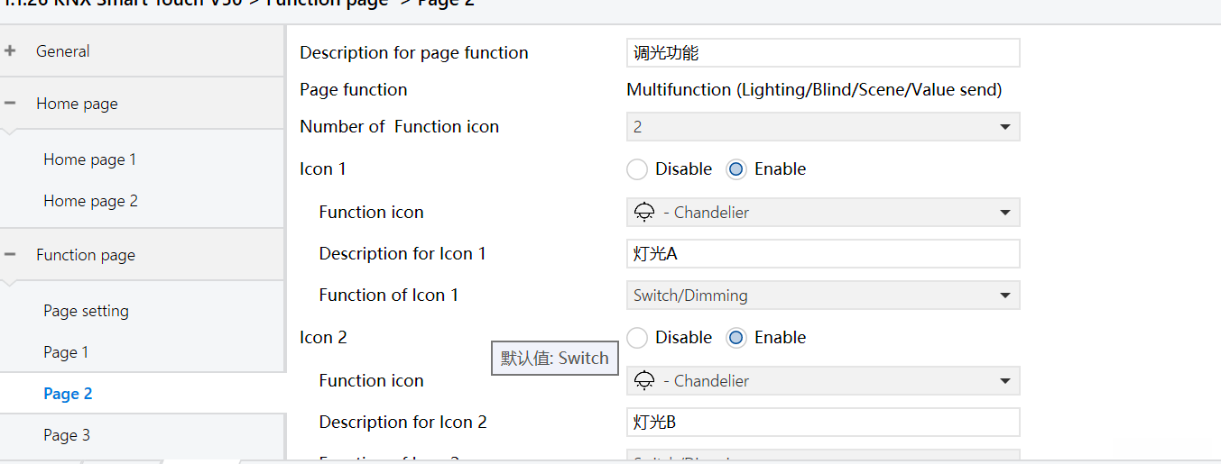Viewport: 1221px width, 464px height.
Task: Open Icon 1 Function icon dropdown
Action: [822, 213]
